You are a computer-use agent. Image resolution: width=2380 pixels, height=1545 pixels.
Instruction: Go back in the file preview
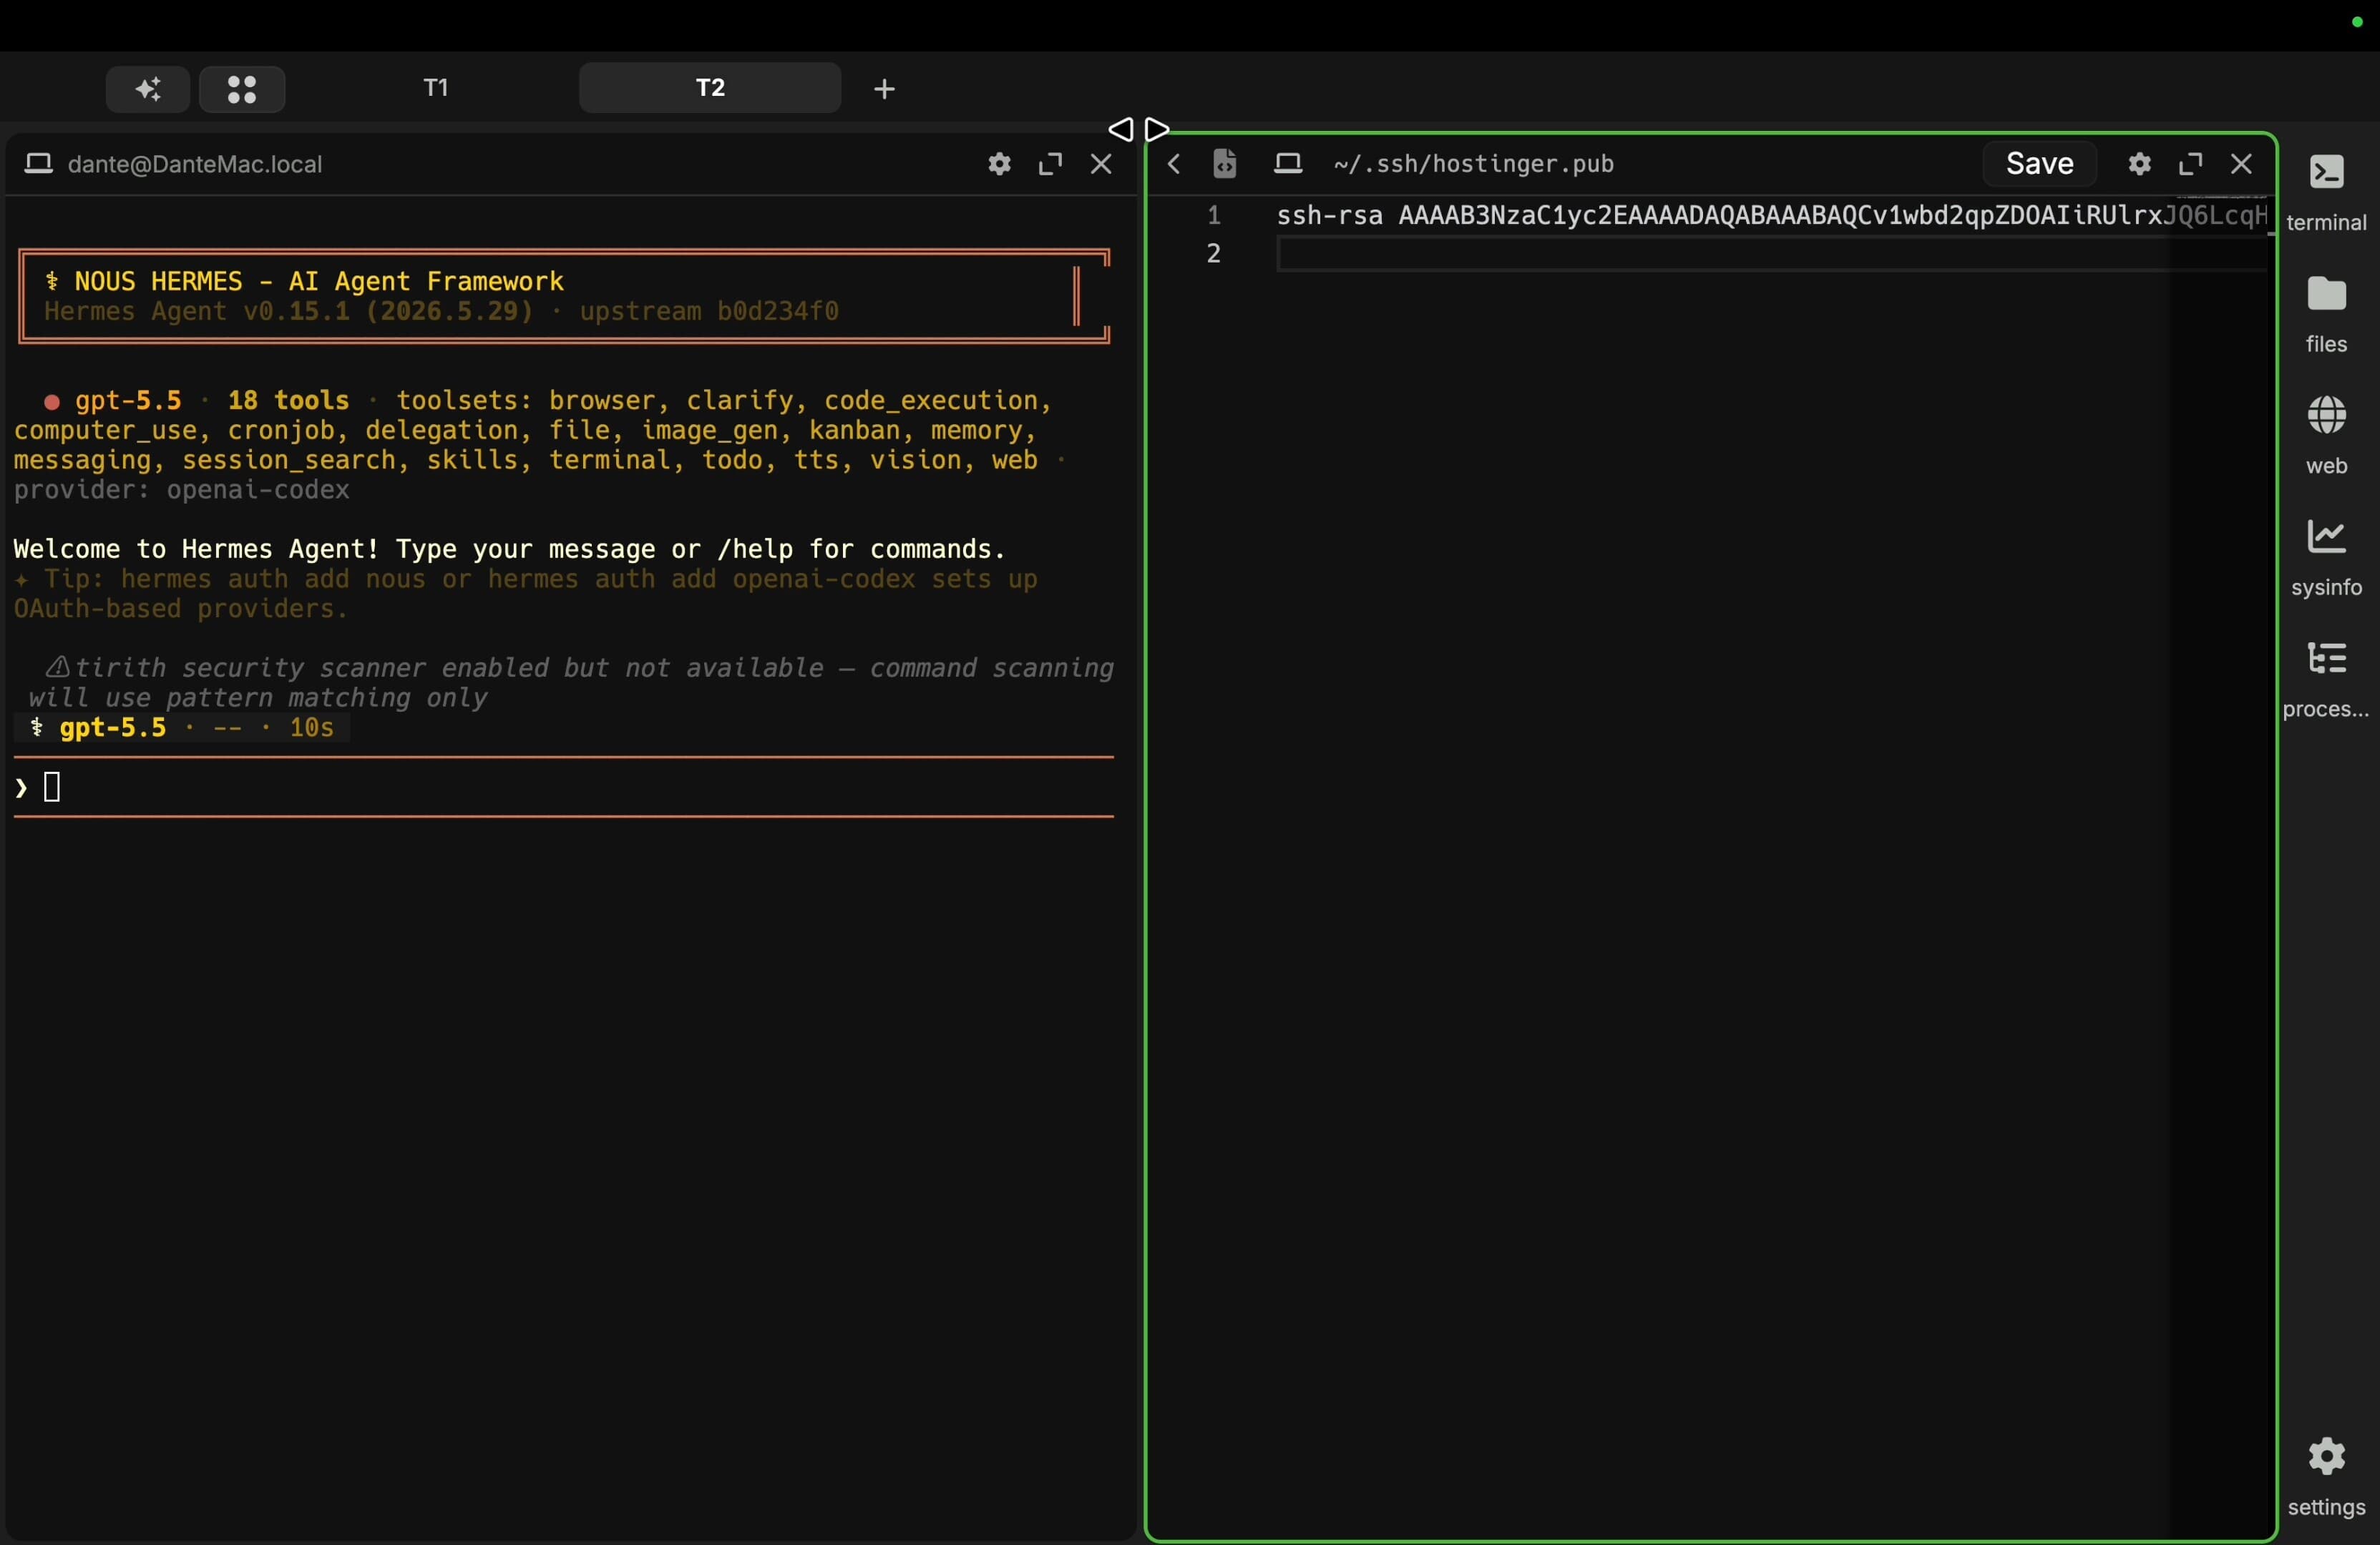coord(1174,164)
